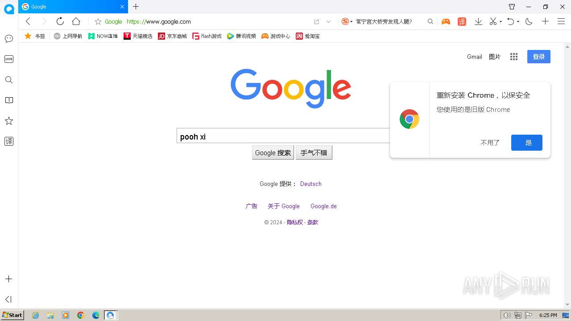Click the volume speaker tray icon

pyautogui.click(x=507, y=315)
